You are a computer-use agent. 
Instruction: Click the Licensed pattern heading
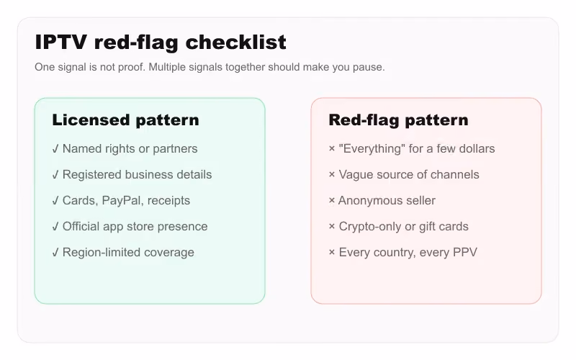pyautogui.click(x=125, y=120)
